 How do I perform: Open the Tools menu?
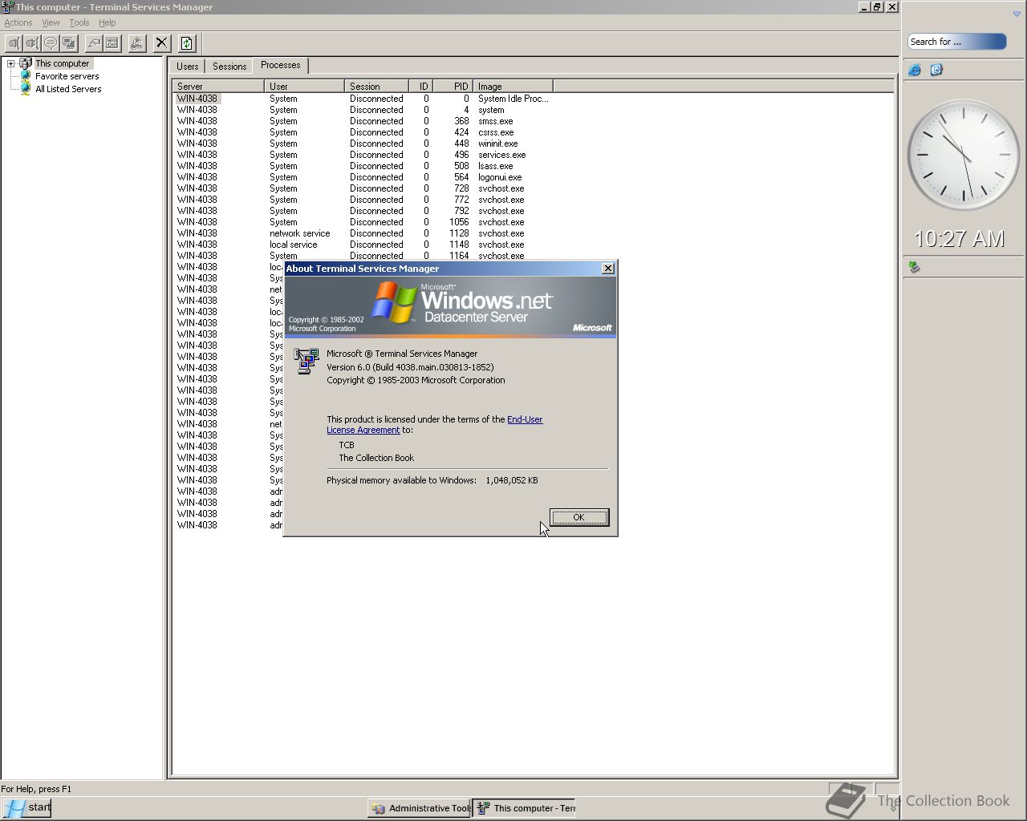[79, 22]
